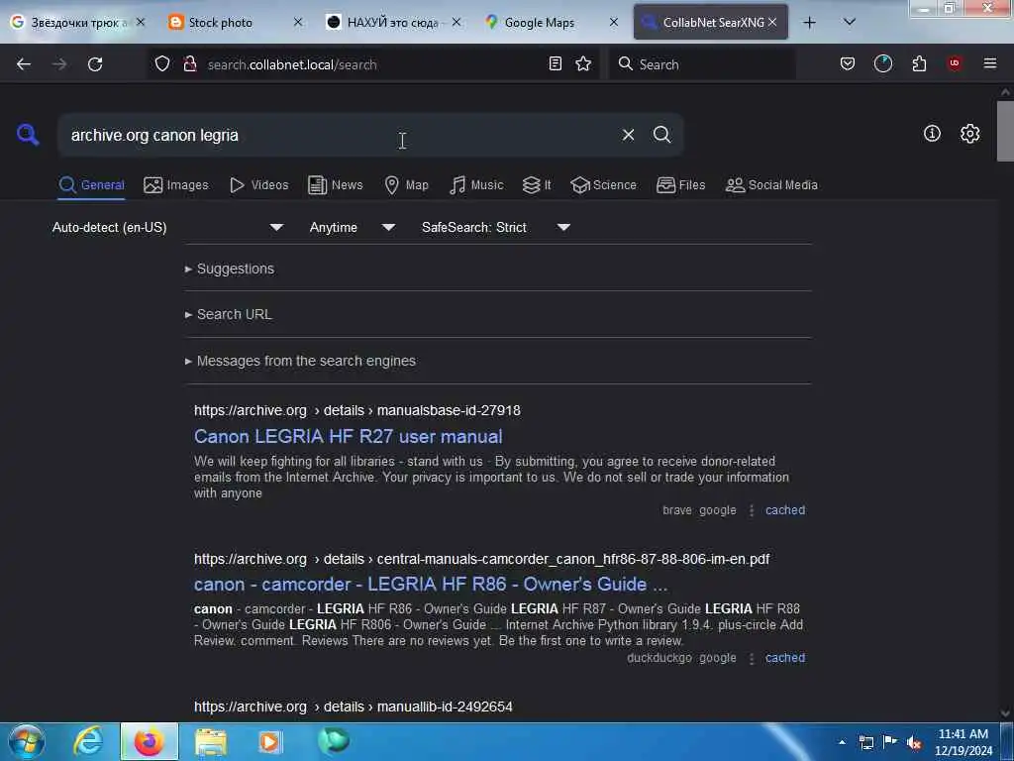Select the Music category
Image resolution: width=1014 pixels, height=761 pixels.
tap(476, 185)
